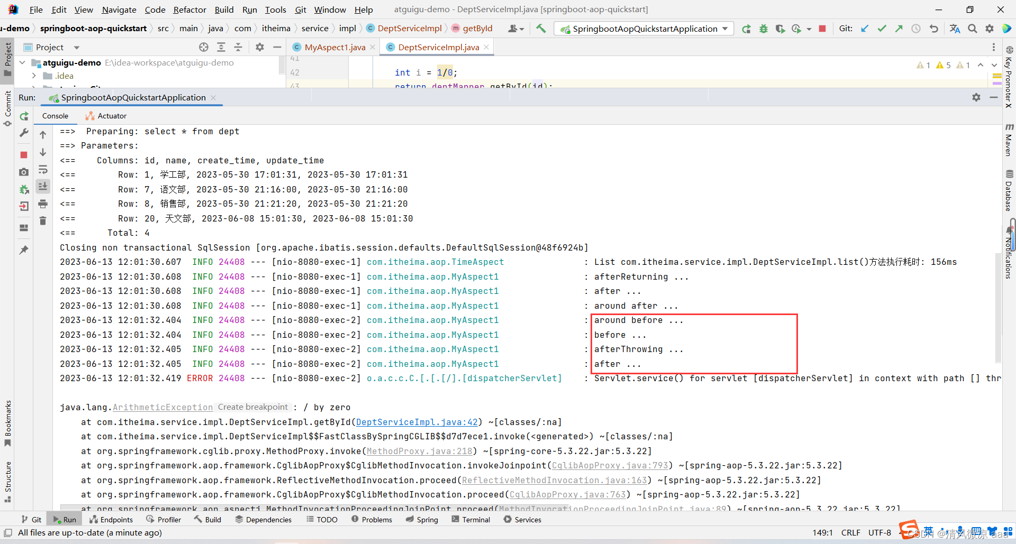Click ArithmeticException class link
Image resolution: width=1016 pixels, height=544 pixels.
[x=162, y=407]
